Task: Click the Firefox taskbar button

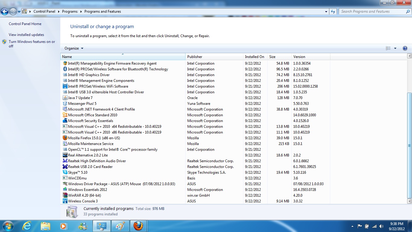Action: tap(138, 226)
